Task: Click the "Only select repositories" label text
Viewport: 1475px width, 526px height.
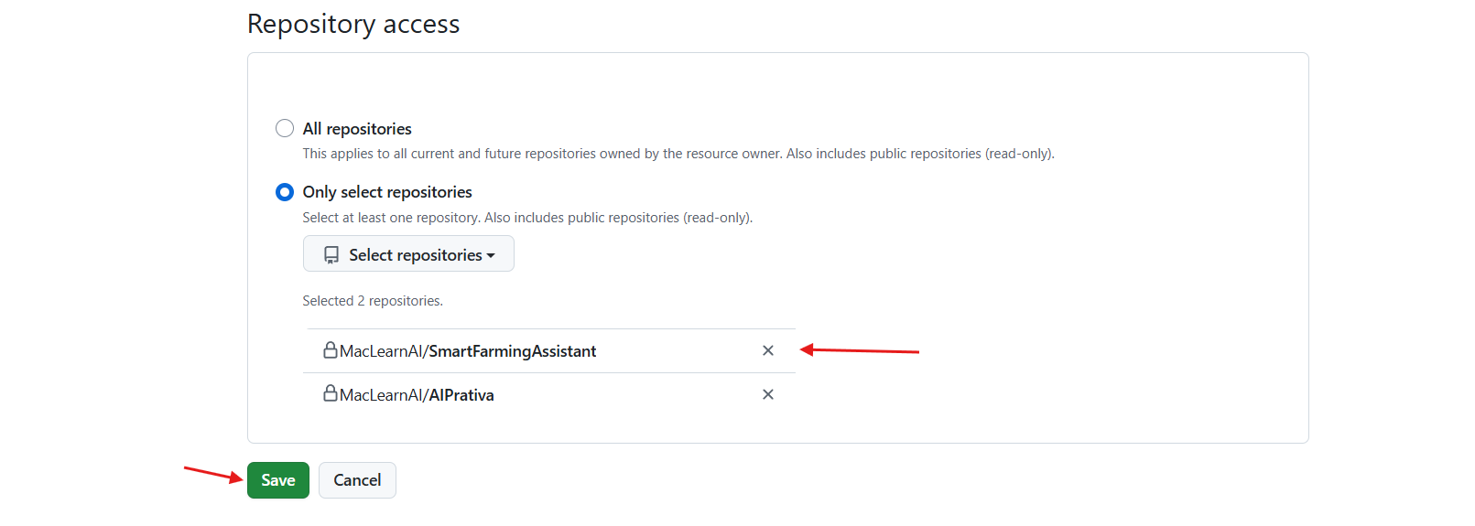Action: [x=387, y=192]
